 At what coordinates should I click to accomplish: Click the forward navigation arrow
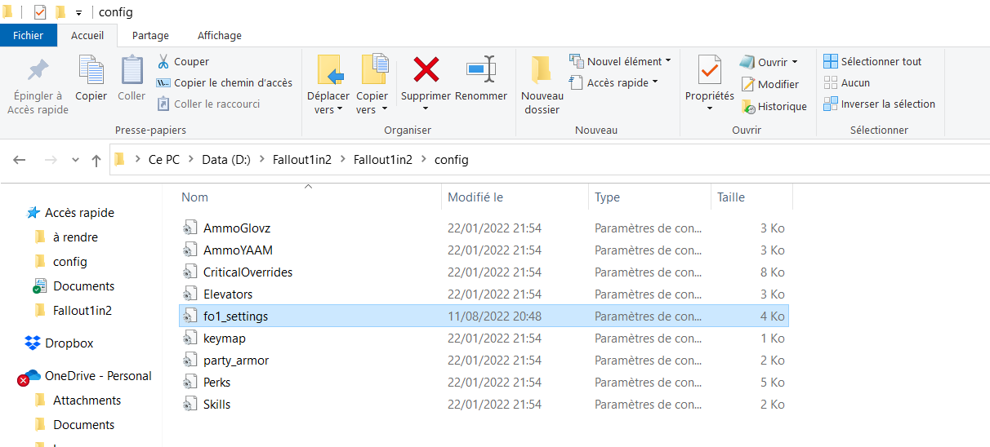coord(50,160)
